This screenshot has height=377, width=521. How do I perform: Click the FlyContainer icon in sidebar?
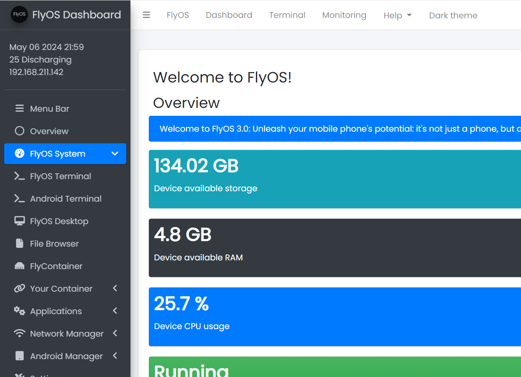20,266
